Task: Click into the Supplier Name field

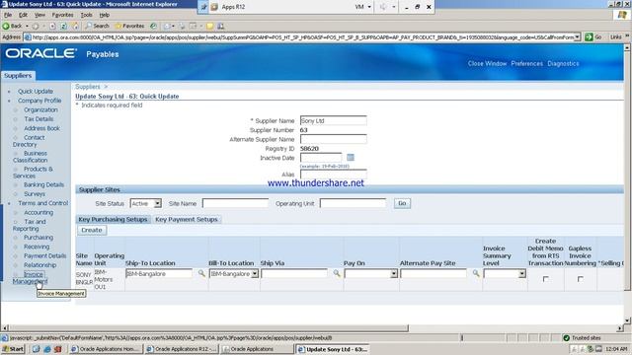Action: 334,120
